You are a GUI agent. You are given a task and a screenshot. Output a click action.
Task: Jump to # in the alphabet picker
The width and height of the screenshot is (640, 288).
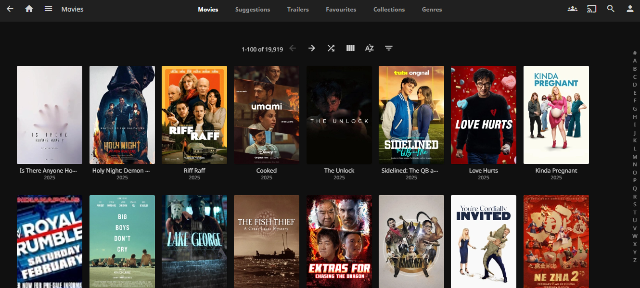[635, 53]
